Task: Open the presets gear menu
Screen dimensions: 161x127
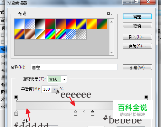Action: click(x=109, y=14)
